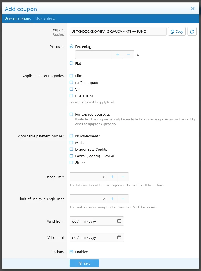Click inside the coupon code input field
The height and width of the screenshot is (271, 201).
(118, 31)
